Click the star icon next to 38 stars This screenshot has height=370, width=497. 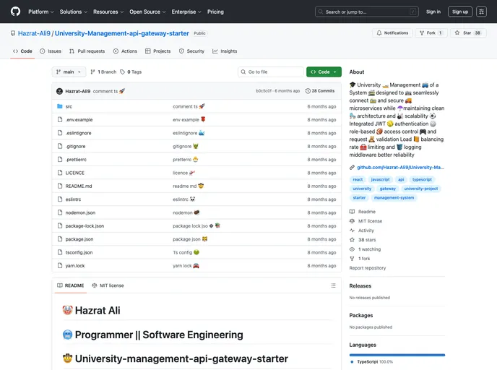coord(352,240)
